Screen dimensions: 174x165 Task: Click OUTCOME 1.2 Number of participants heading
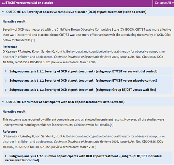(x=65, y=102)
